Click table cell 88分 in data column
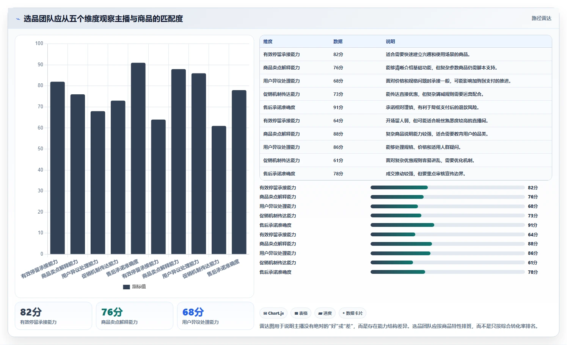 coord(338,134)
